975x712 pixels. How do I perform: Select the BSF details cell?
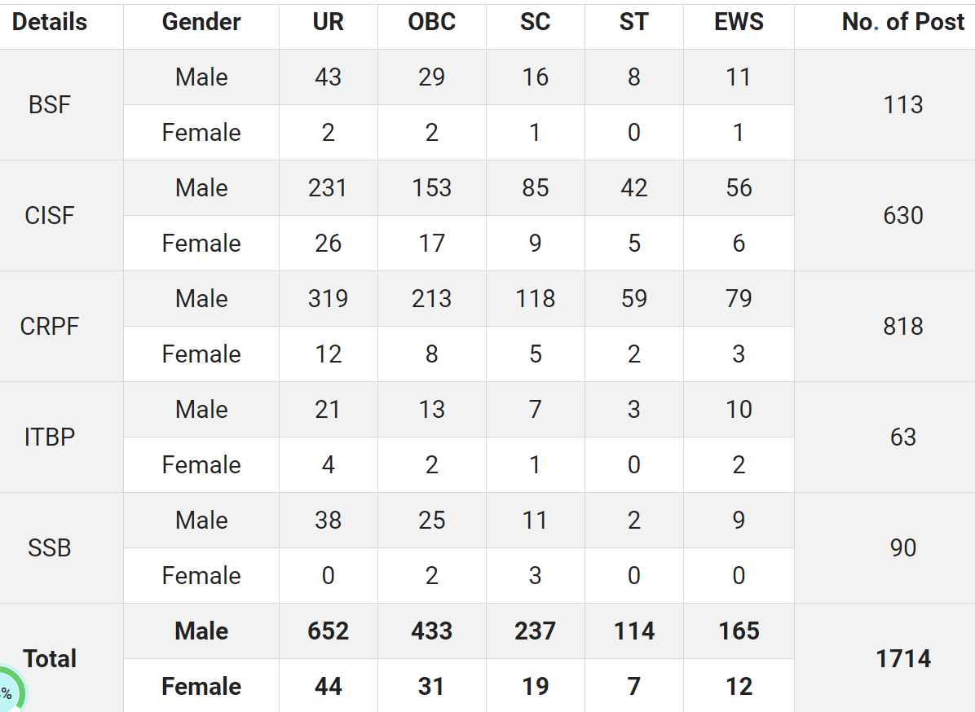coord(50,105)
